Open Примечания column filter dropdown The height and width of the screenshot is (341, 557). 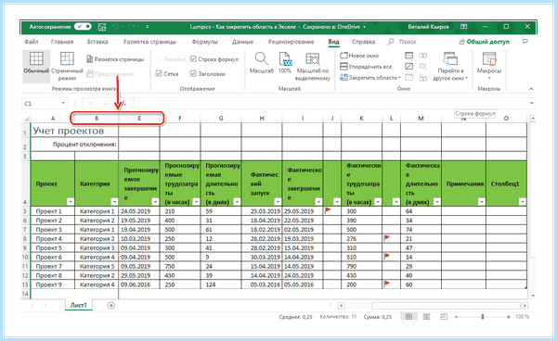point(481,202)
